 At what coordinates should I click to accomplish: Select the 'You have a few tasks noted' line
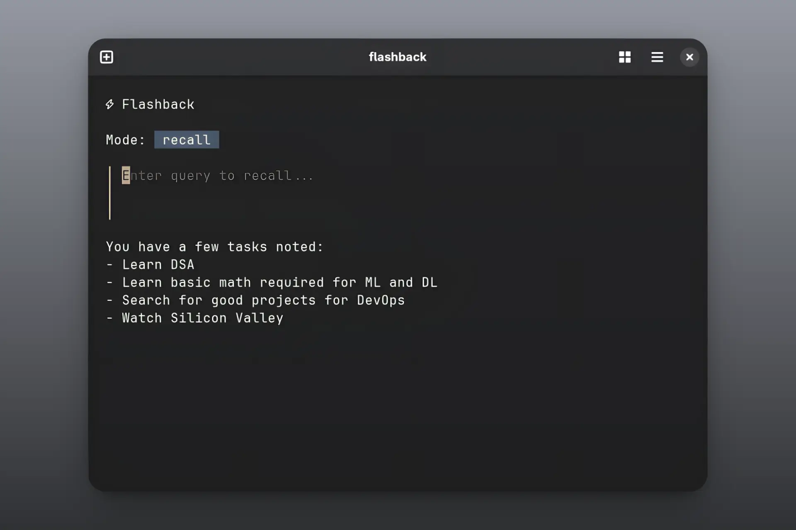click(214, 247)
